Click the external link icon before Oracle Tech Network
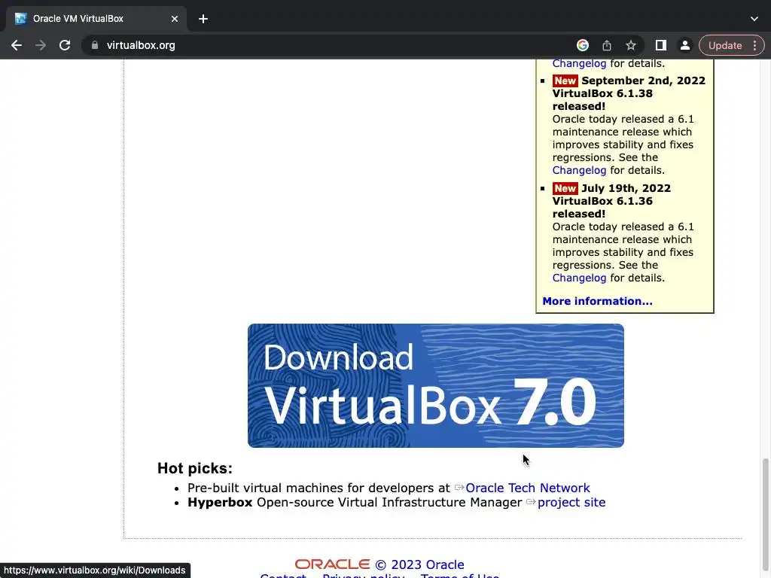Viewport: 771px width, 578px height. pos(459,488)
